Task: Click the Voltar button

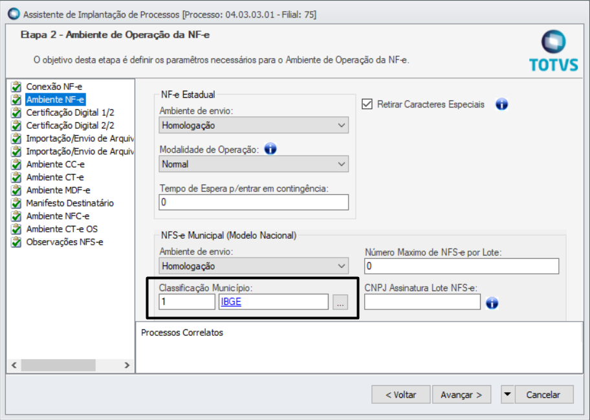Action: pos(400,394)
